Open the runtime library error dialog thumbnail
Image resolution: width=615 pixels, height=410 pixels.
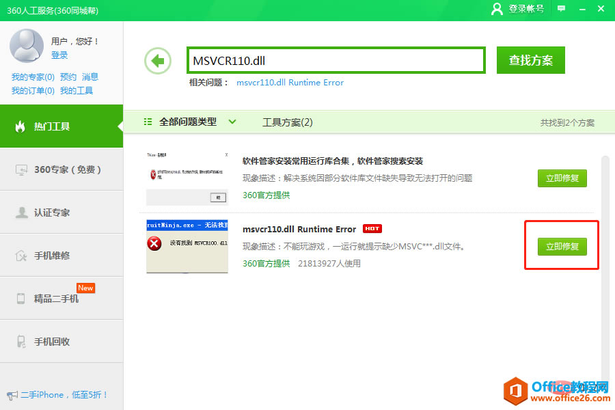pos(187,178)
